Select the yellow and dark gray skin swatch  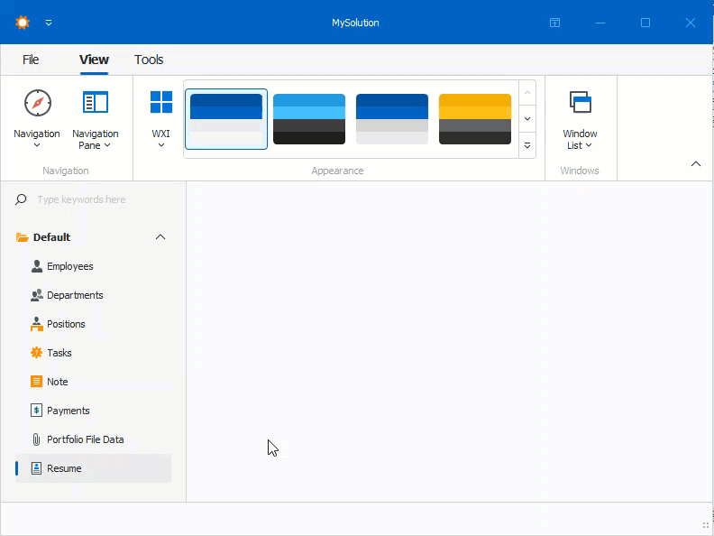point(475,119)
